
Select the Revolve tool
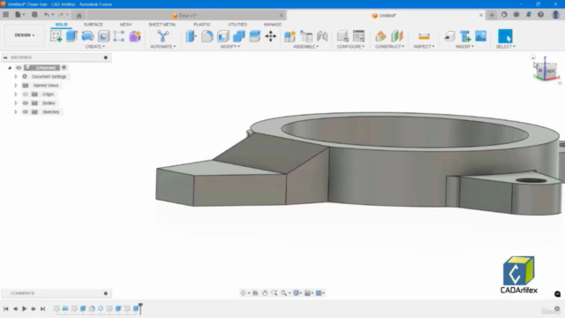pos(87,36)
